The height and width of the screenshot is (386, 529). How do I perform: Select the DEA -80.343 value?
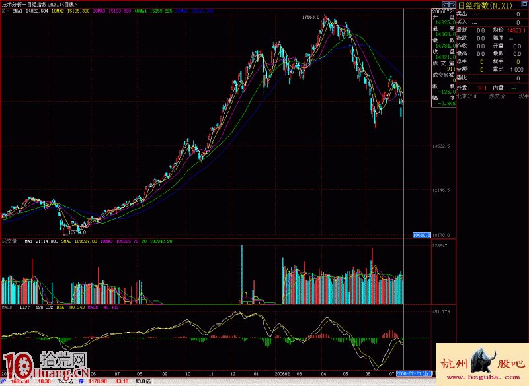click(x=71, y=307)
